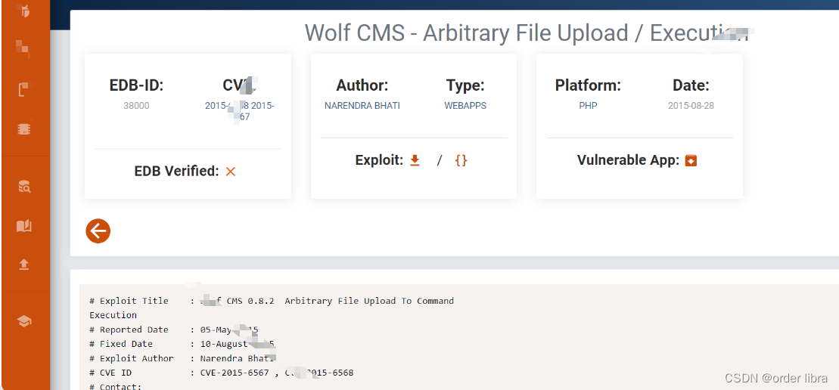Click CVE-2015-6567 in the CVE ID line
Screen dimensions: 839x390
point(235,373)
